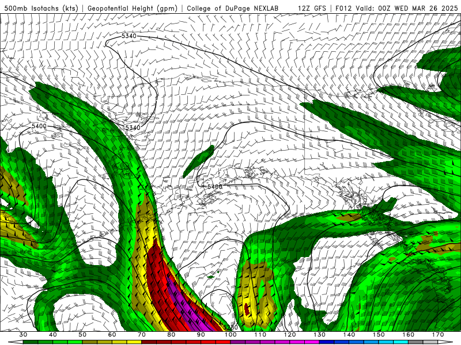Click the 50 label on the color scale
Screen dimensions: 461x345
82,335
